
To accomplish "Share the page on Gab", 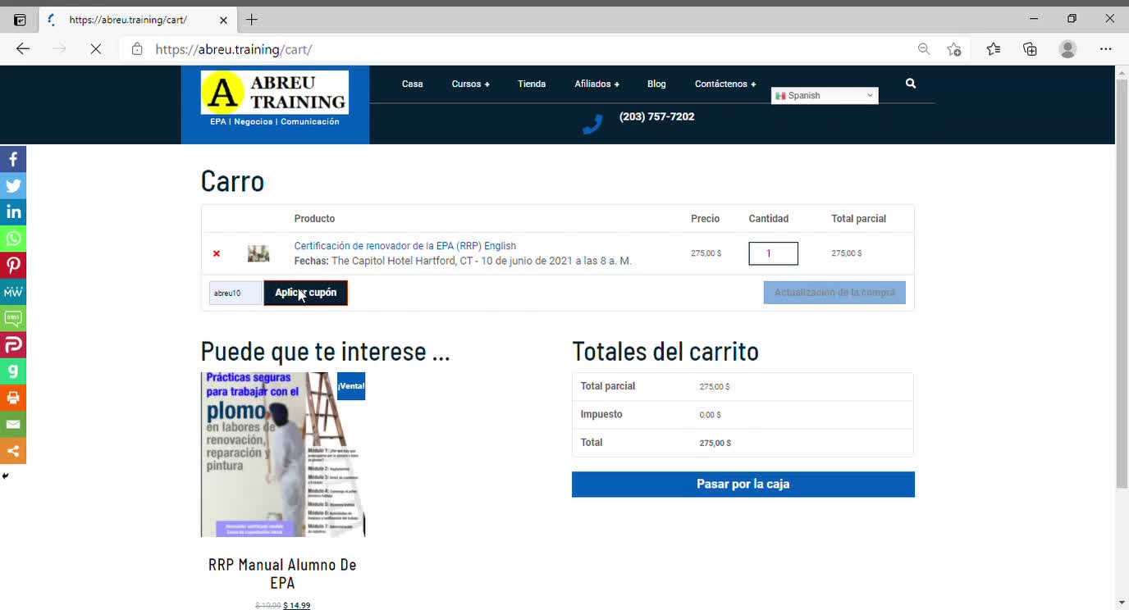I will pos(13,371).
